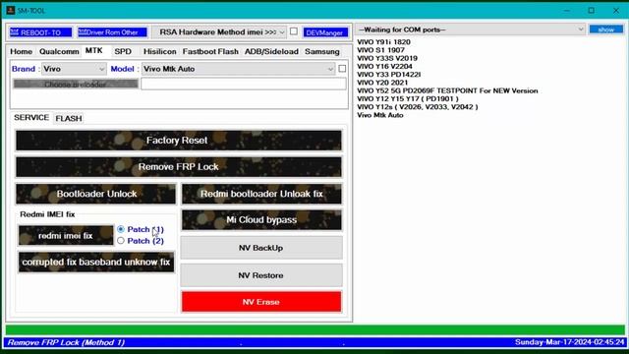Click the REBOOT-TO button
The width and height of the screenshot is (629, 354).
pos(41,32)
